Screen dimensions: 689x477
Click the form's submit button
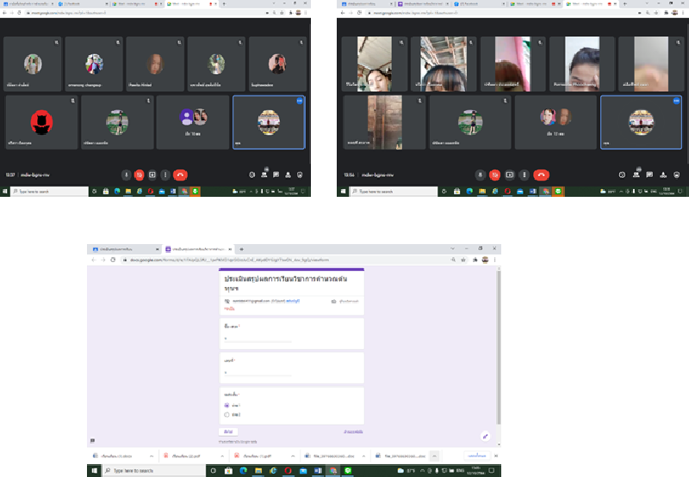click(228, 431)
